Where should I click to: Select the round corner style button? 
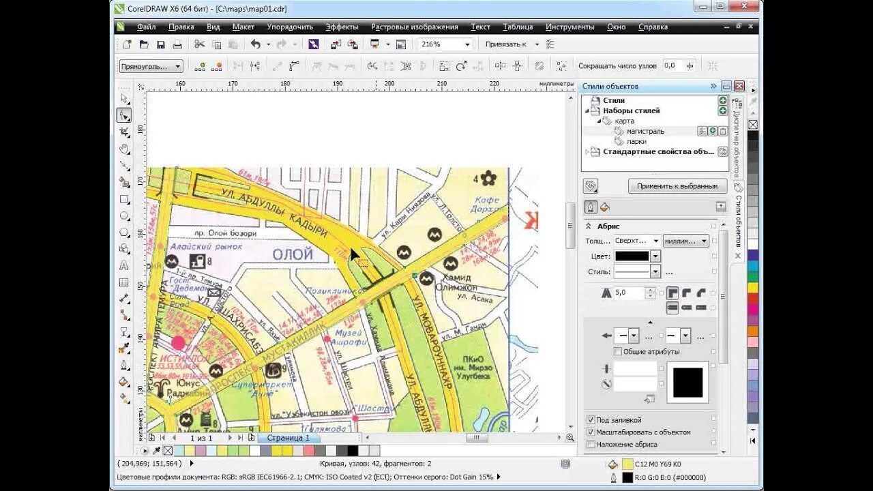[686, 293]
